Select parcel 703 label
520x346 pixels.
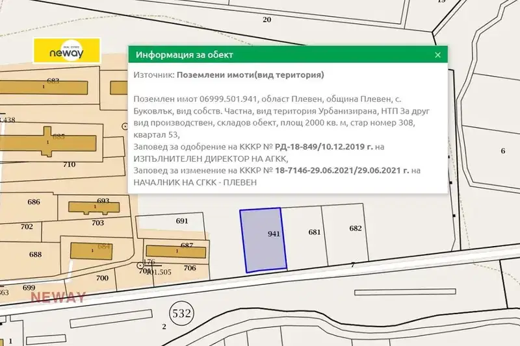(x=98, y=223)
